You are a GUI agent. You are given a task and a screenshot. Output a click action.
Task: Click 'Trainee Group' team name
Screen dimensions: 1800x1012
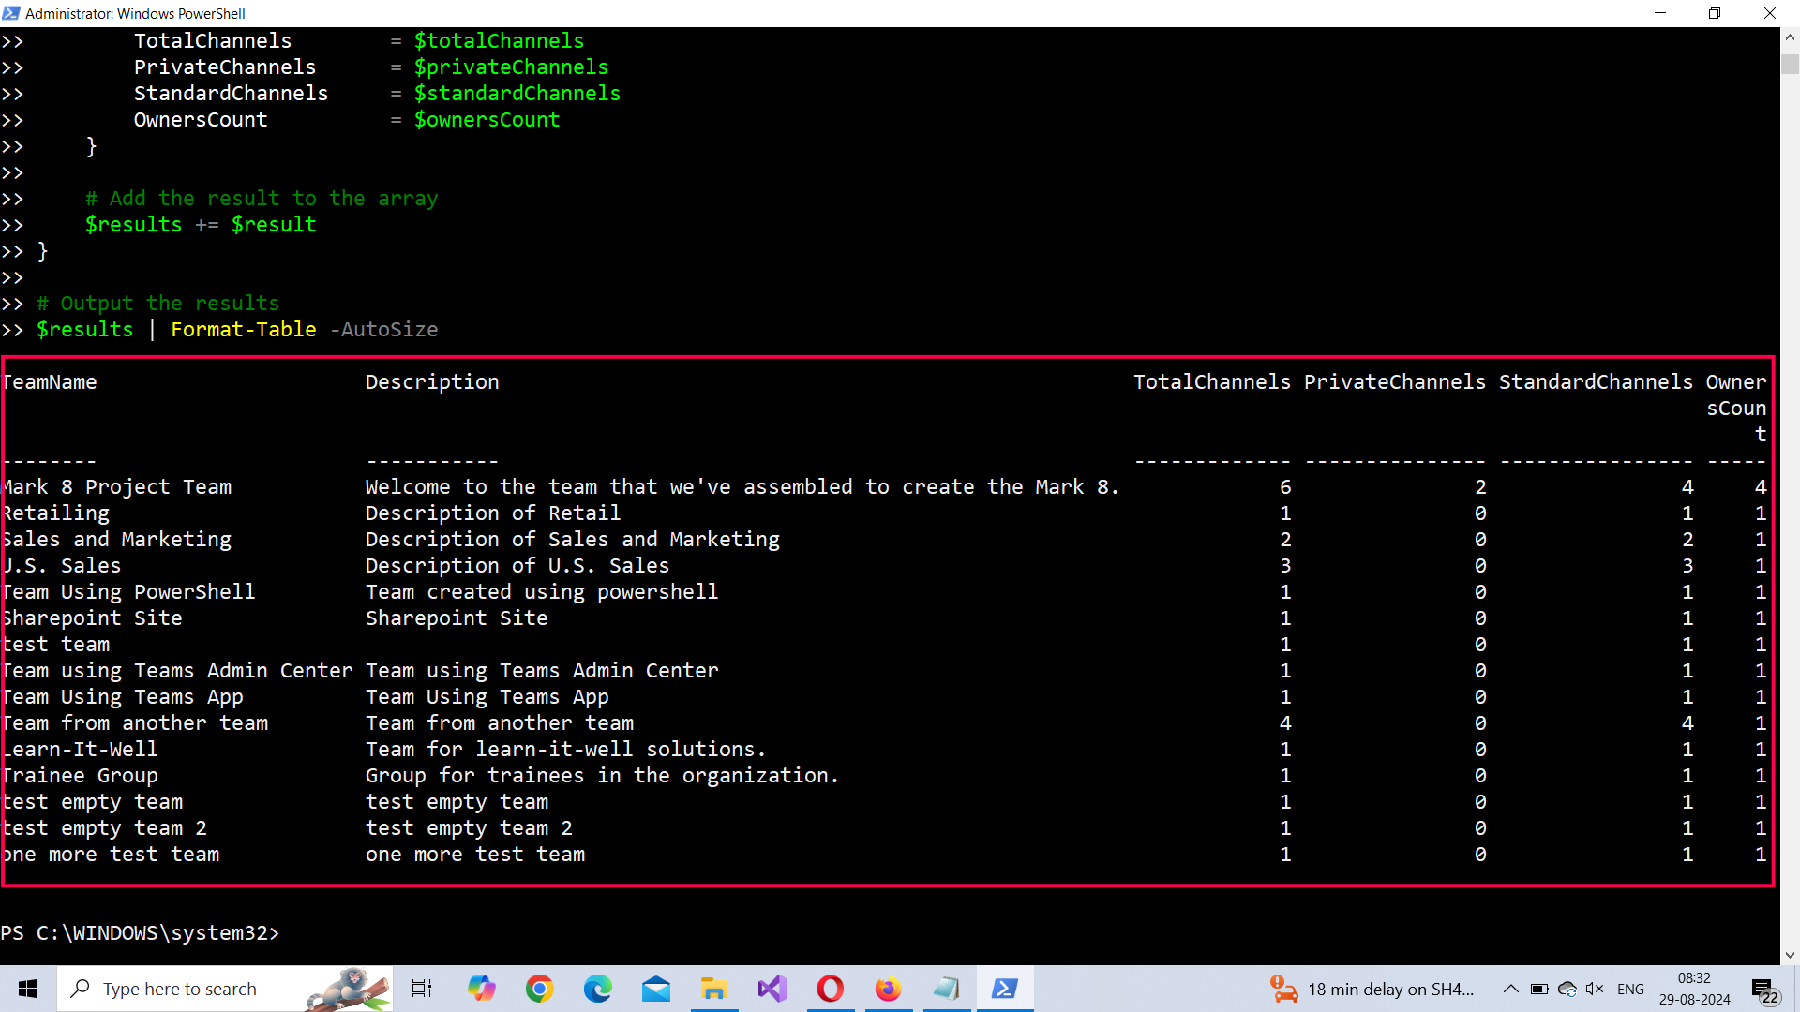click(80, 776)
